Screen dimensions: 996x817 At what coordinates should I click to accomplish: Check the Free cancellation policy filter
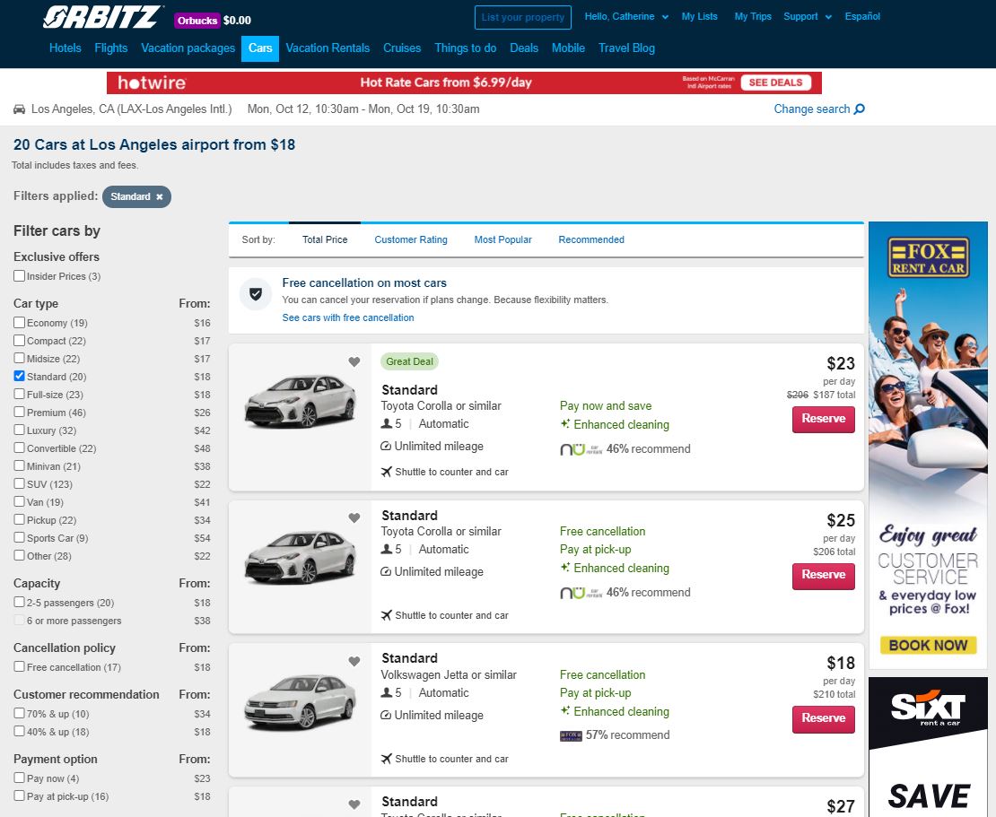coord(19,666)
